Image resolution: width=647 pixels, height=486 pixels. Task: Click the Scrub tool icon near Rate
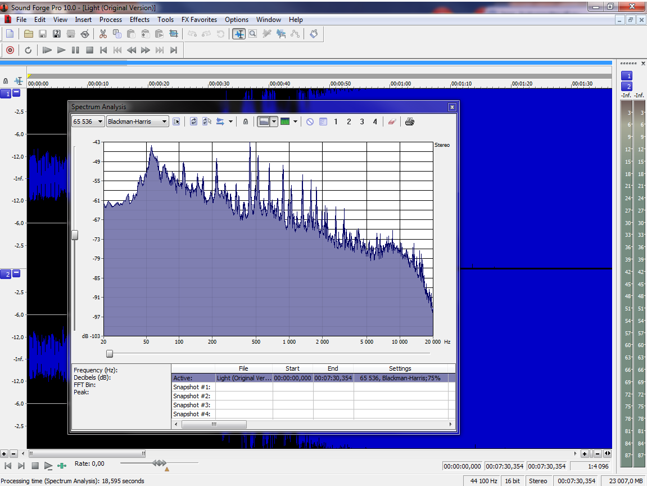click(x=62, y=466)
